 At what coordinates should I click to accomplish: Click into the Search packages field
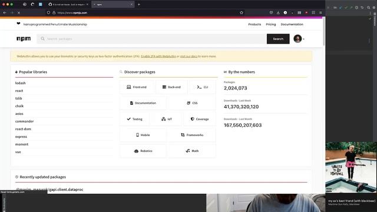pyautogui.click(x=152, y=39)
